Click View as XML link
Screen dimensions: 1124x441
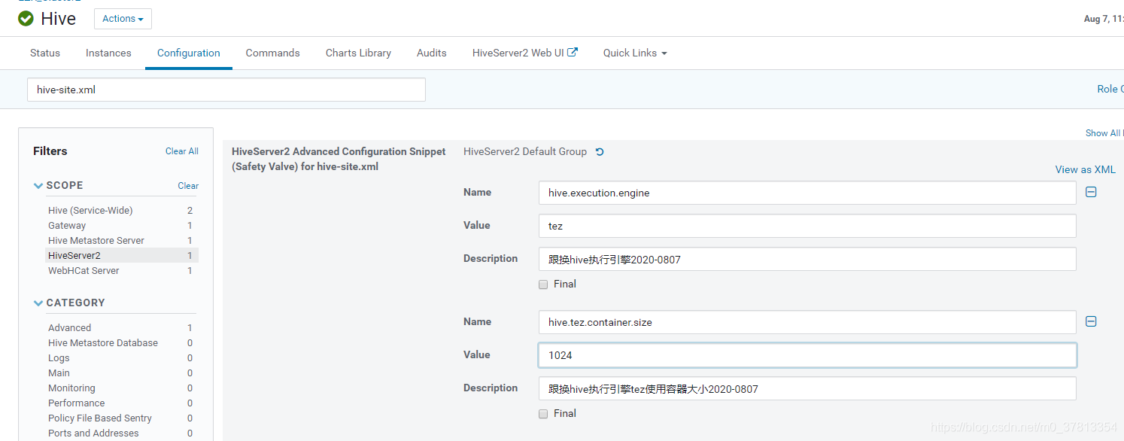click(1085, 170)
